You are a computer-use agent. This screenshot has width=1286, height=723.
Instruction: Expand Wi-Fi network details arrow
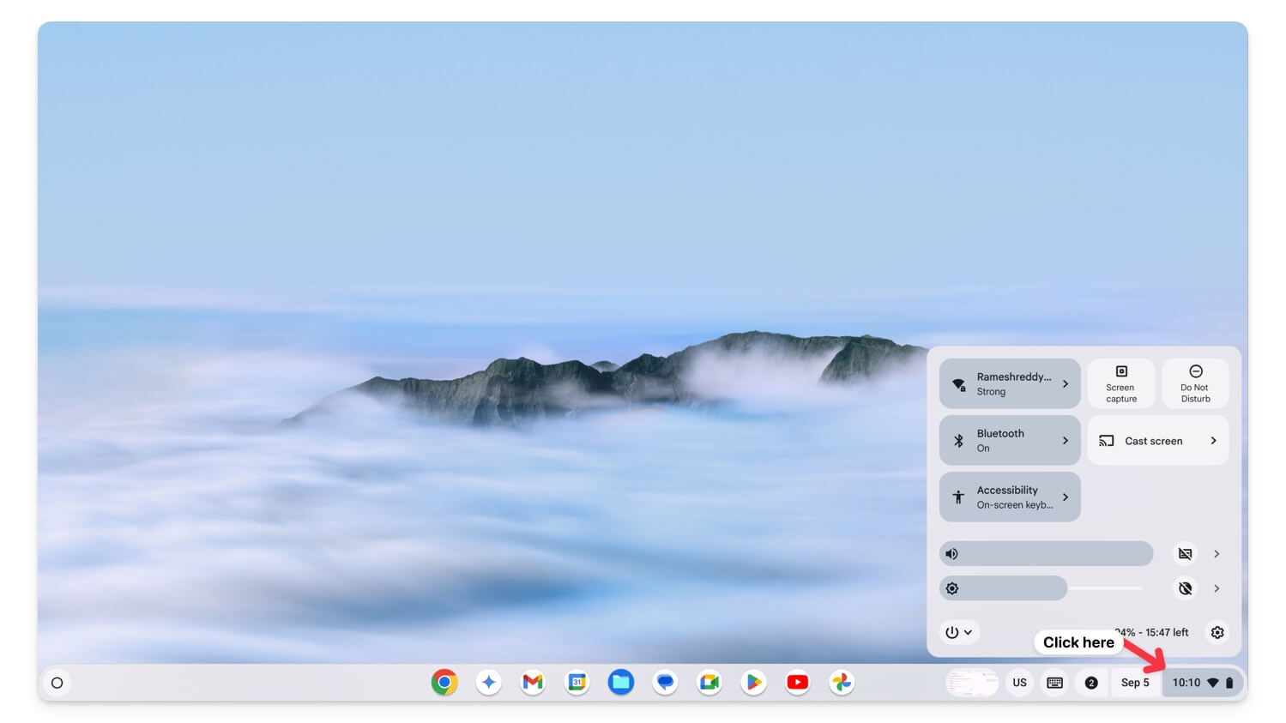(x=1066, y=383)
